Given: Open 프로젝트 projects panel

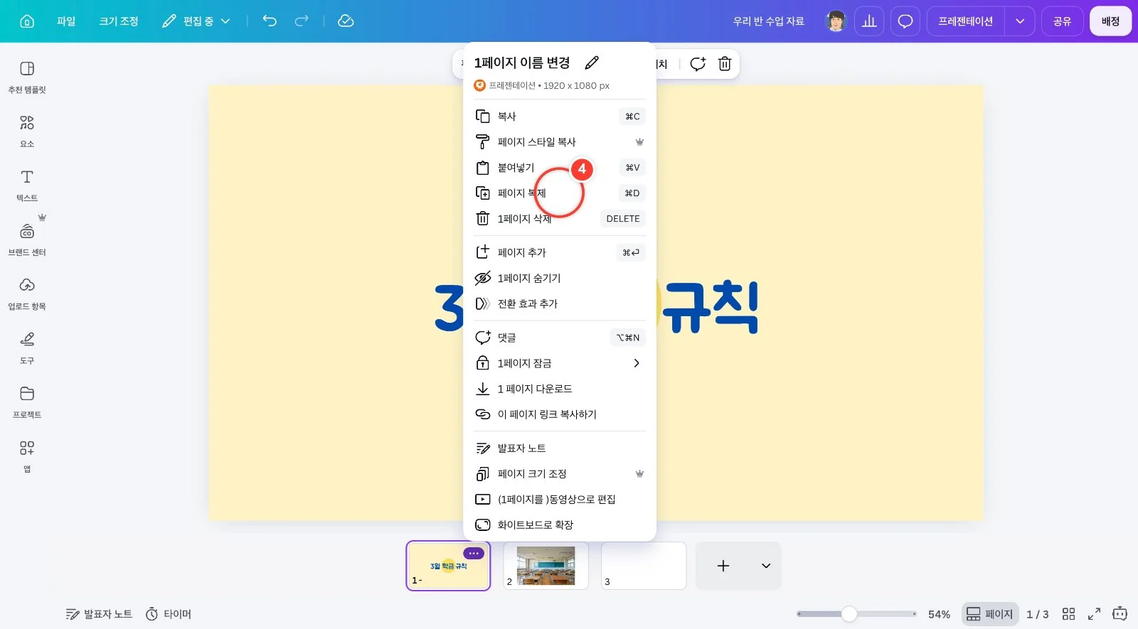Looking at the screenshot, I should pos(27,402).
